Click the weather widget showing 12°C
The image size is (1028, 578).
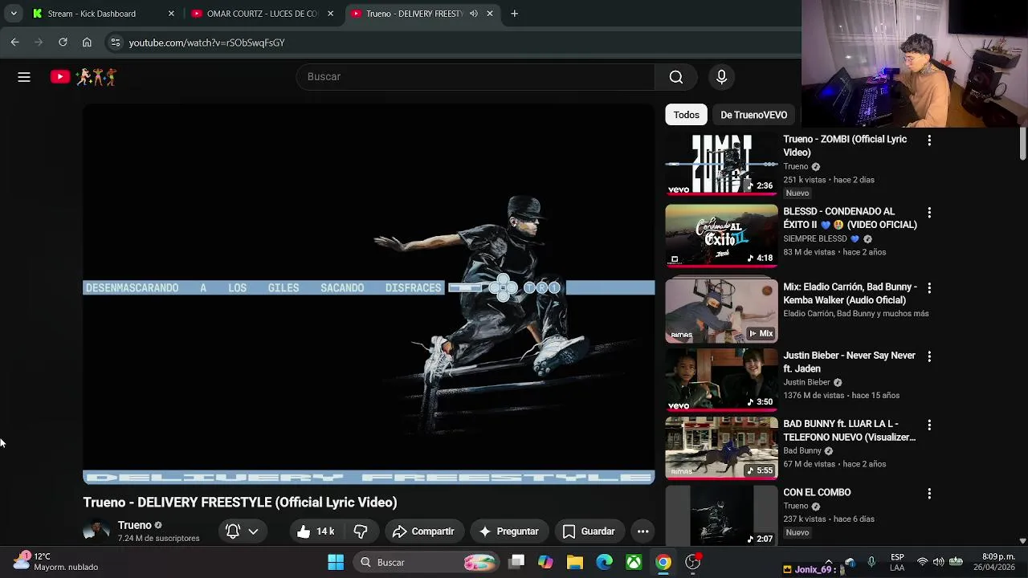click(56, 562)
